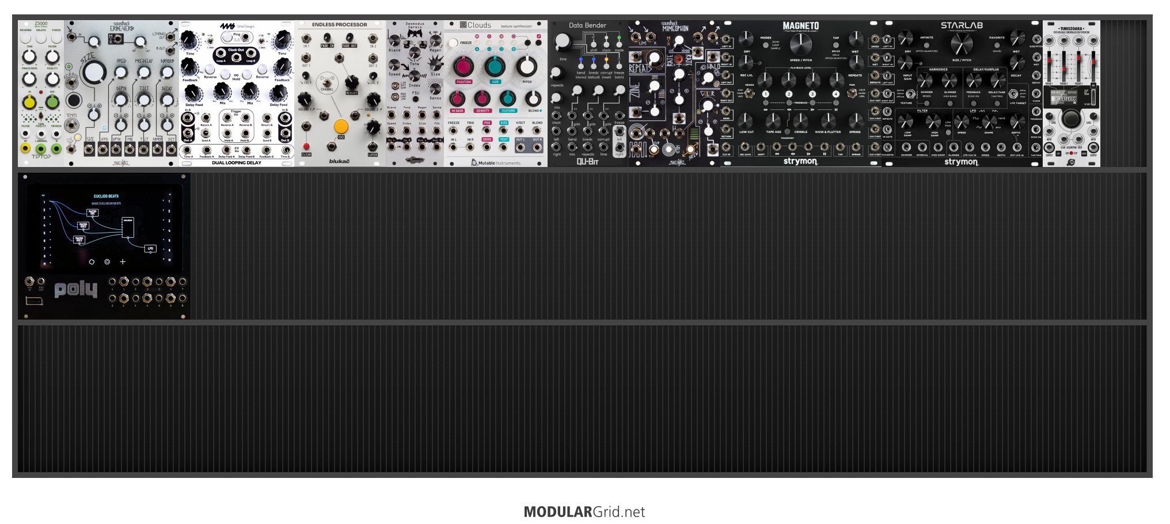
Task: Push the FREEZE button on Clouds
Action: (x=454, y=43)
